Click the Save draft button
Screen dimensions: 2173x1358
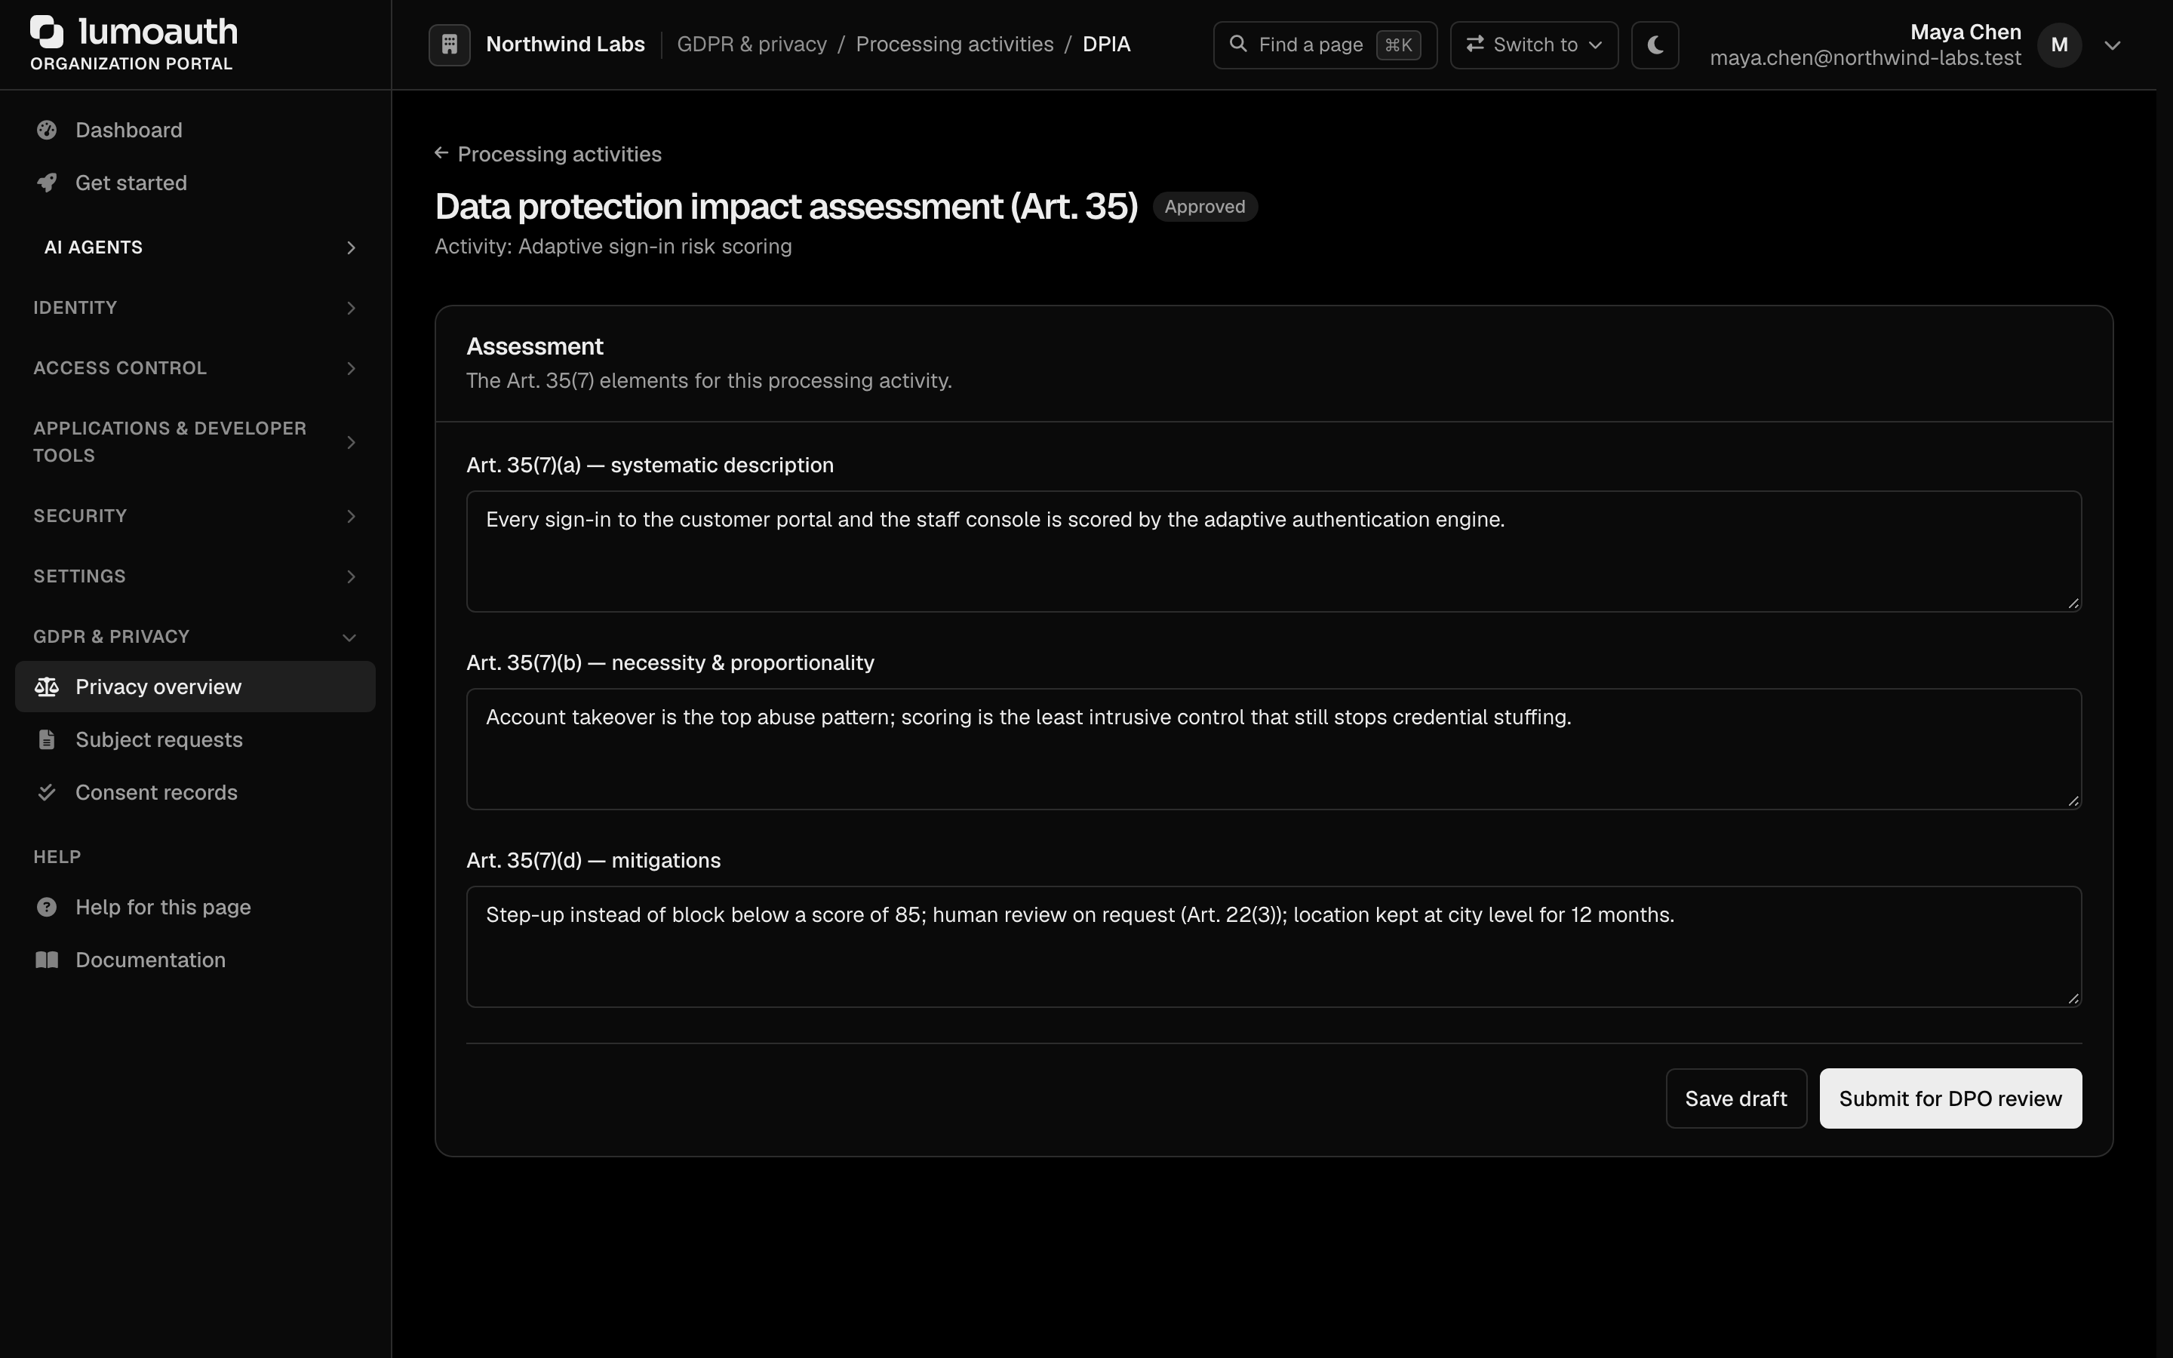[x=1735, y=1098]
